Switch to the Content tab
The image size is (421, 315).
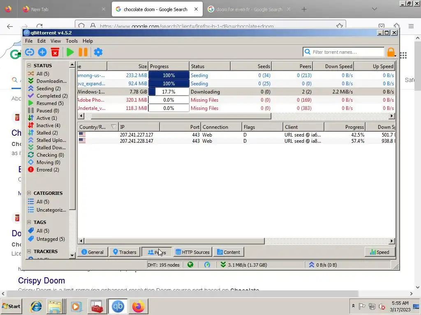(229, 252)
